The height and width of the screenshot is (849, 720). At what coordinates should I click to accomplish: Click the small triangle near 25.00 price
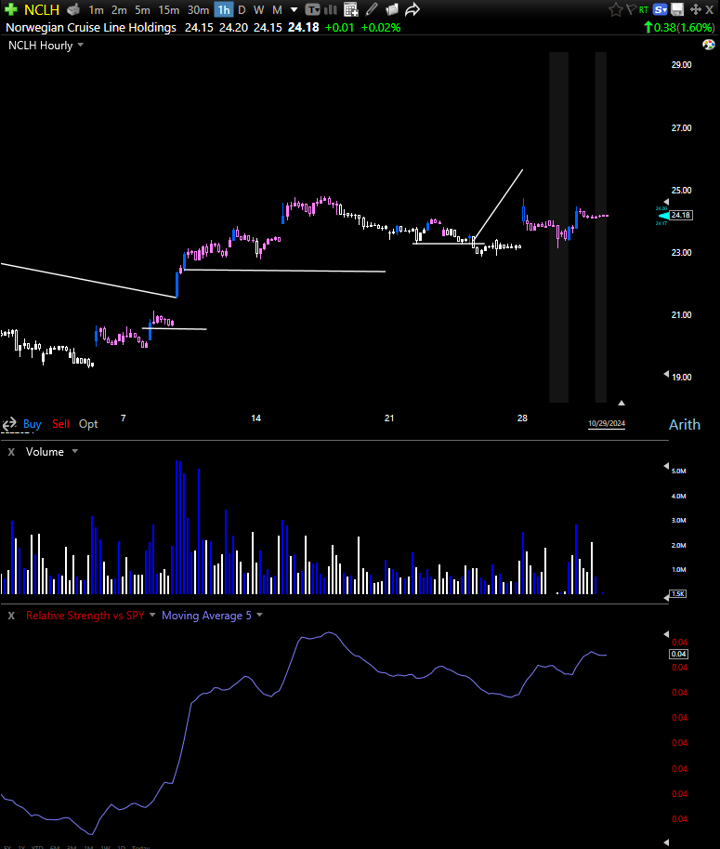click(x=666, y=202)
